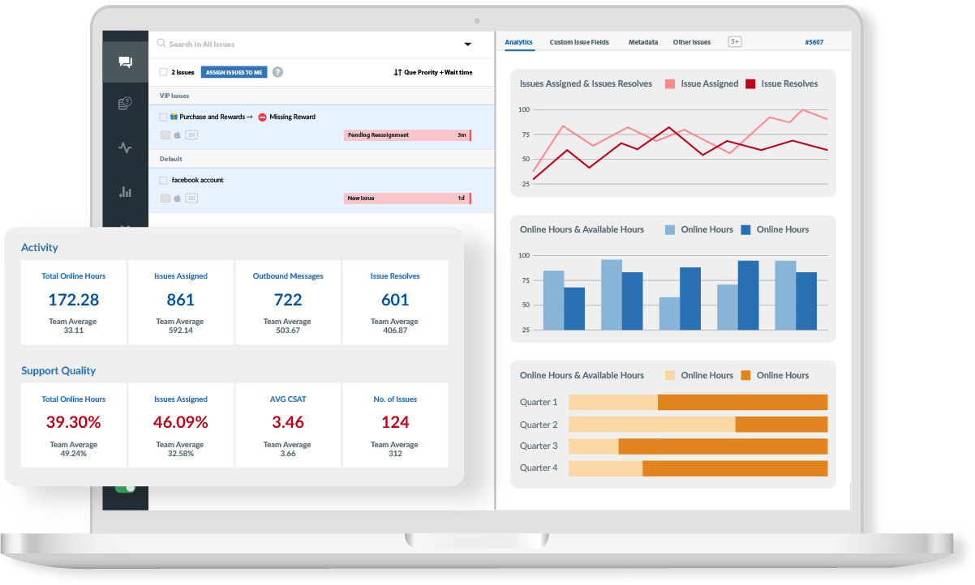Click the 39.30% Support Quality value
This screenshot has height=585, width=975.
(74, 422)
